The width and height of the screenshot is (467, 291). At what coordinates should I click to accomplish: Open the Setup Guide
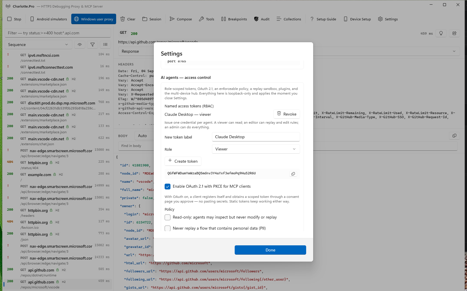323,19
